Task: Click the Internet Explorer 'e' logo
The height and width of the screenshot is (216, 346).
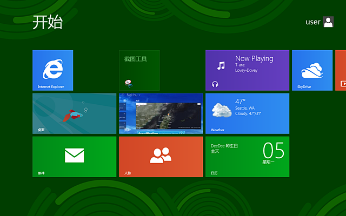Action: [x=53, y=69]
